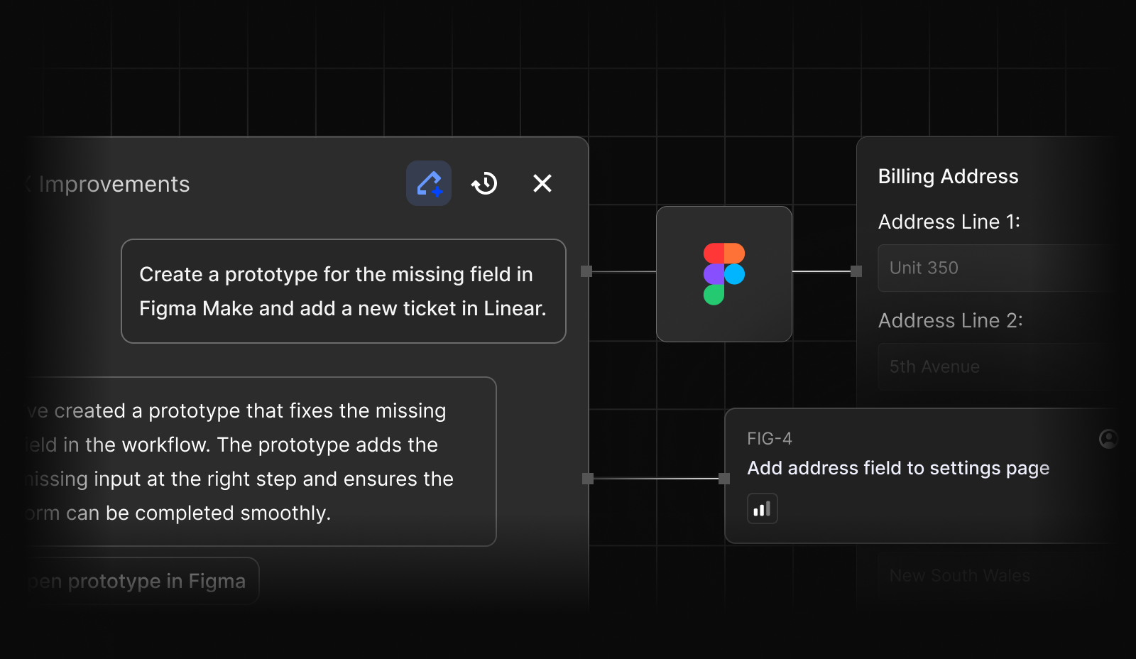Click the Address Line 1 field with Unit 350
The height and width of the screenshot is (659, 1136).
point(994,268)
